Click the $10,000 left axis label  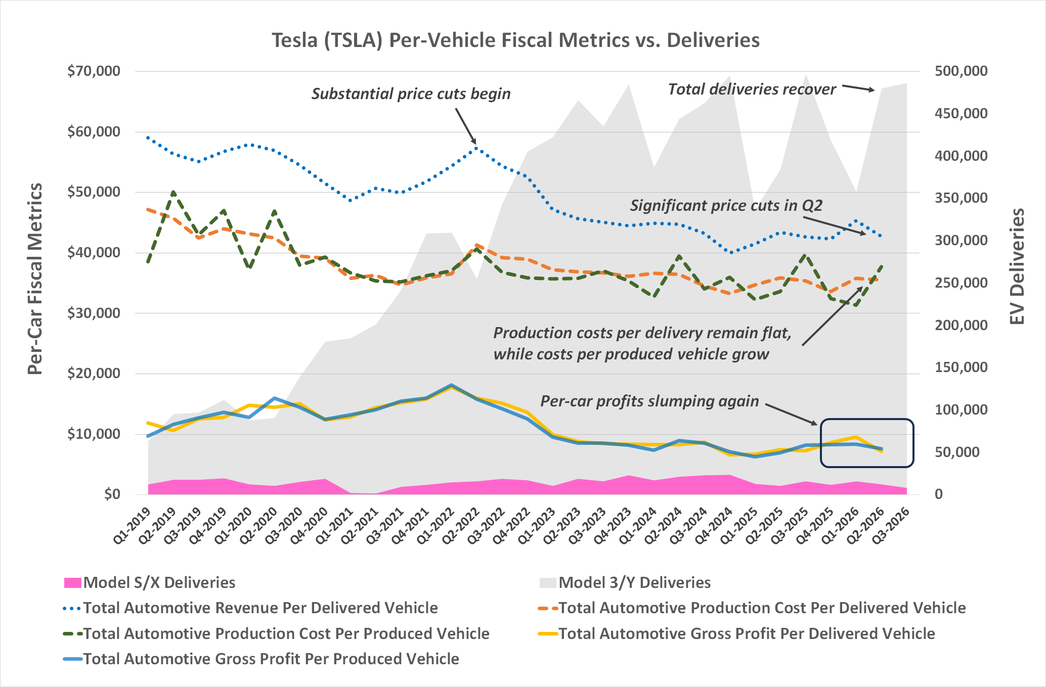click(x=94, y=434)
